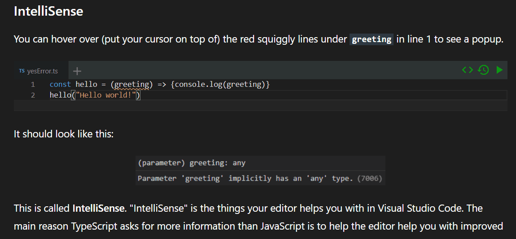
Task: Click the TS file type icon on tab
Action: pyautogui.click(x=22, y=71)
